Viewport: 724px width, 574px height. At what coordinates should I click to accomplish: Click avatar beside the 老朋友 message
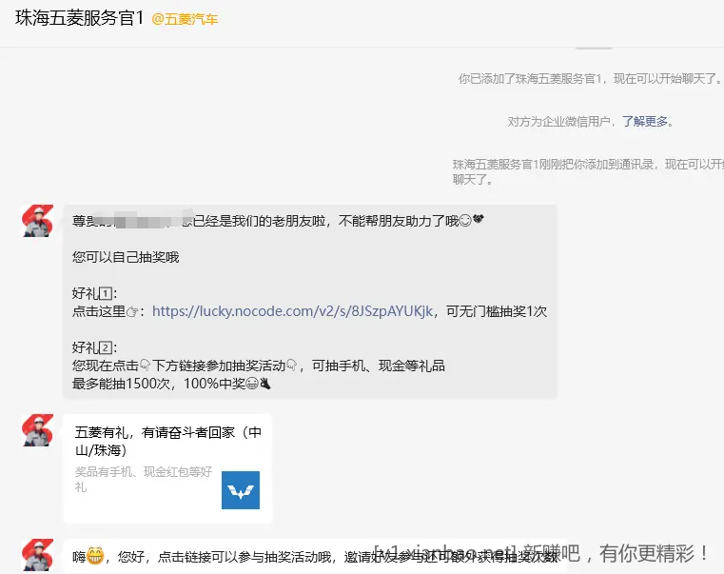tap(38, 221)
